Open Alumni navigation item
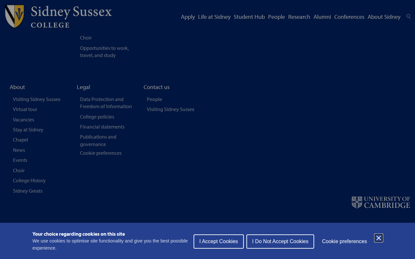The width and height of the screenshot is (415, 259). coord(322,17)
